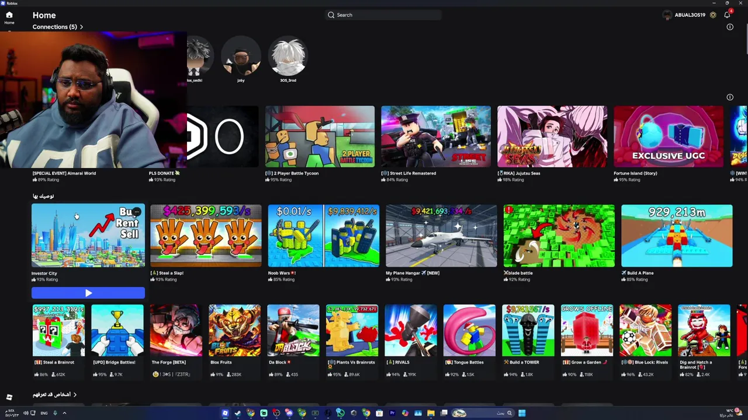This screenshot has width=748, height=420.
Task: Open the Street Life Remastered tile
Action: 436,136
